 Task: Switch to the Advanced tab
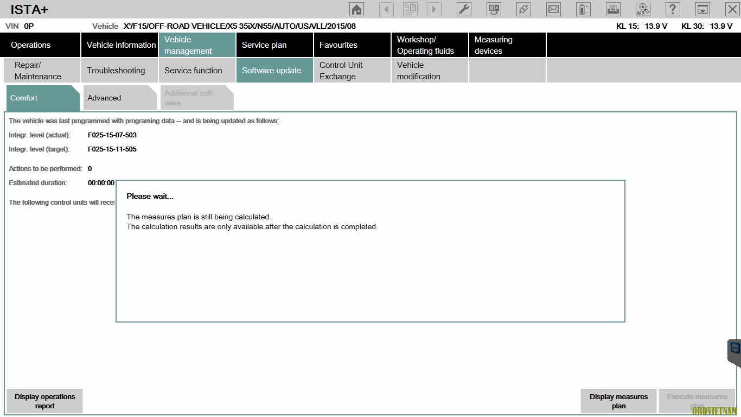(120, 98)
